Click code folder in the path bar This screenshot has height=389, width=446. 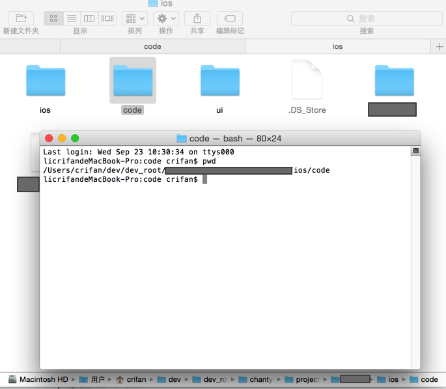424,379
